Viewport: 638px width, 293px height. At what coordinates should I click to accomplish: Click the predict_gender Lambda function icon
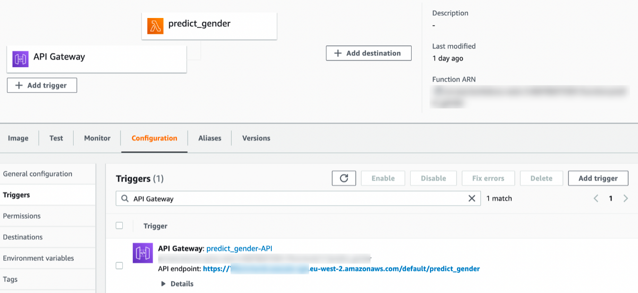154,24
